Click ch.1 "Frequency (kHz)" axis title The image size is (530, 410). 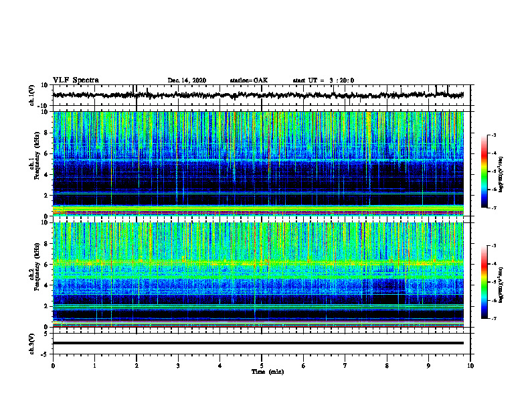pyautogui.click(x=37, y=155)
